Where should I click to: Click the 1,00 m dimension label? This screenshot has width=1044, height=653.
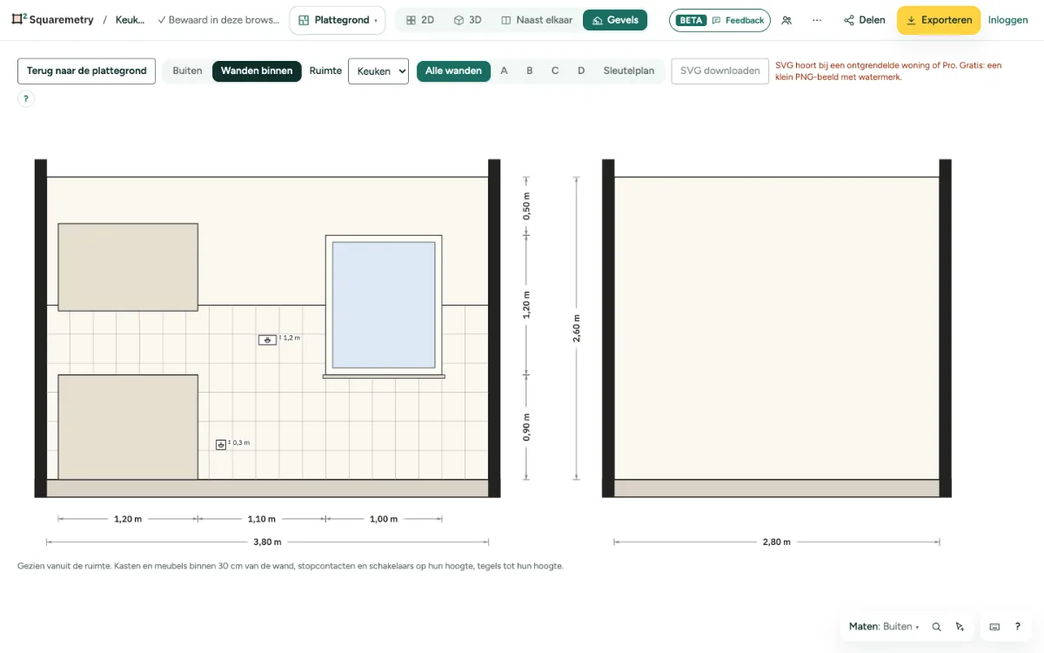pos(384,519)
